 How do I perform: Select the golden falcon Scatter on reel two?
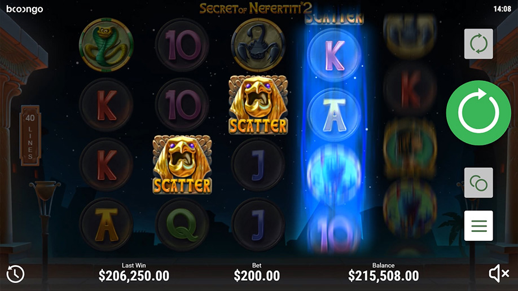coord(182,165)
